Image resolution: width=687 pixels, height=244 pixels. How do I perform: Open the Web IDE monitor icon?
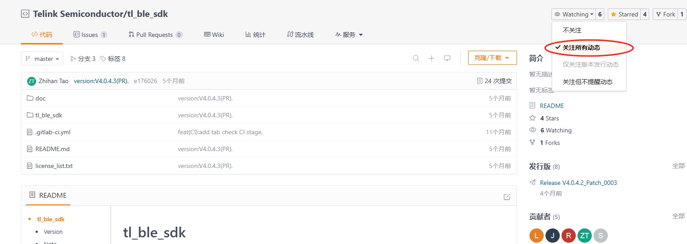pos(447,58)
